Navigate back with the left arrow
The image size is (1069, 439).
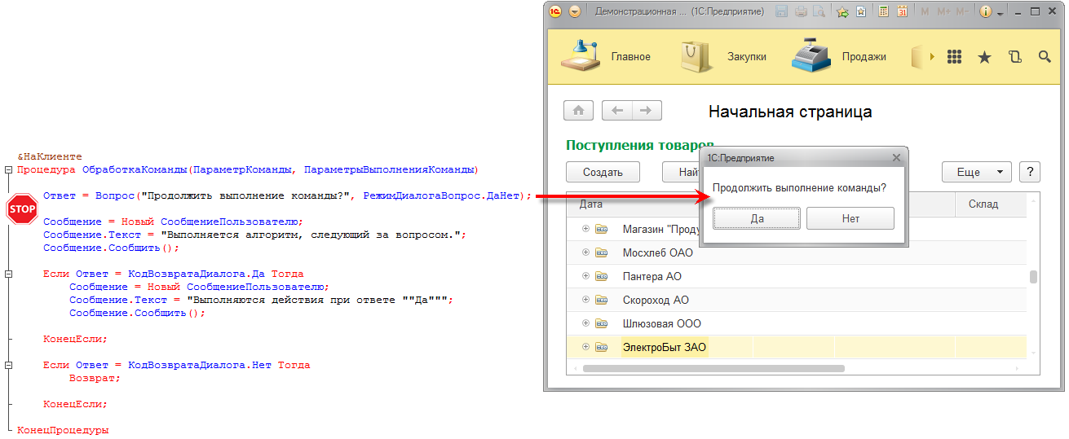(617, 111)
